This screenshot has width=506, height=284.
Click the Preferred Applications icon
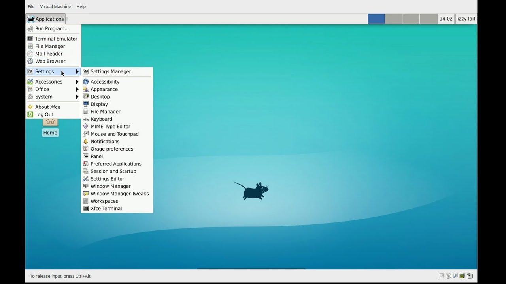coord(86,164)
